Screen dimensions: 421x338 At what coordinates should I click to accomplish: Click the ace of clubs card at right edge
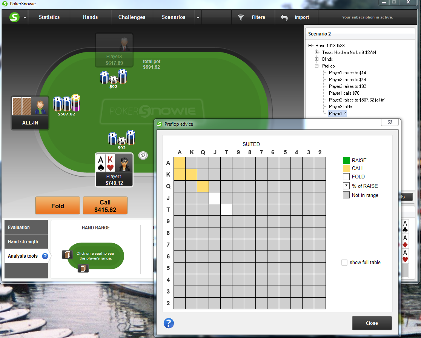pyautogui.click(x=405, y=227)
